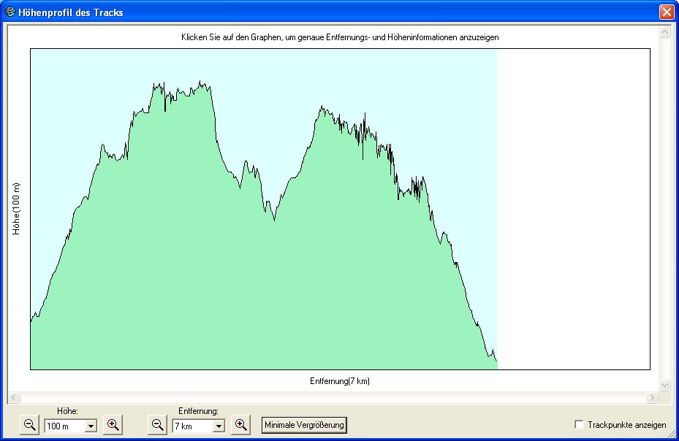Click the valley between the two peaks
679x441 pixels.
274,218
